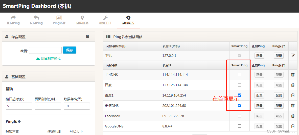The width and height of the screenshot is (299, 135).
Task: Open the 检测工具 tab
Action: [105, 20]
